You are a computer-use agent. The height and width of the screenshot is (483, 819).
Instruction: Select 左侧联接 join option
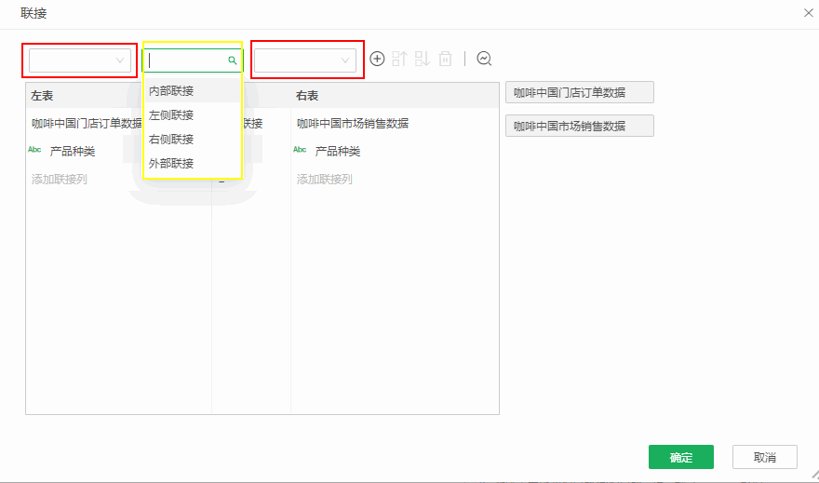click(171, 115)
